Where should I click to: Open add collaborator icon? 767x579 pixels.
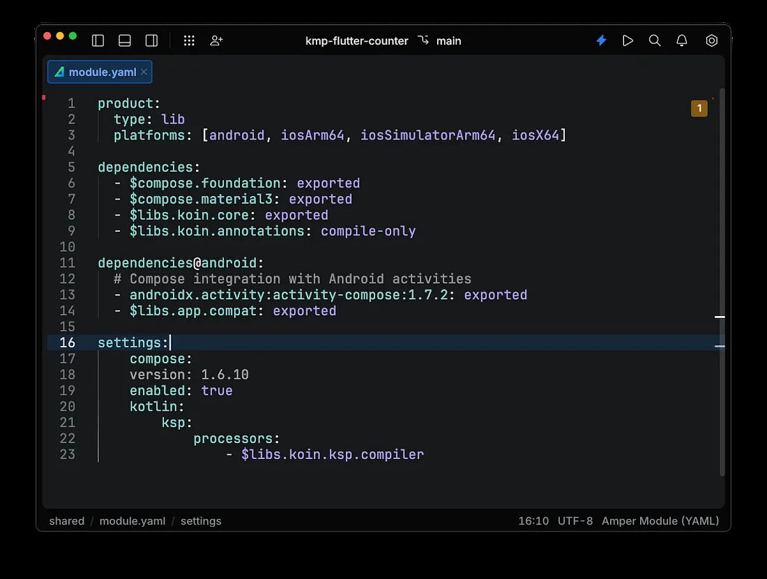[216, 40]
